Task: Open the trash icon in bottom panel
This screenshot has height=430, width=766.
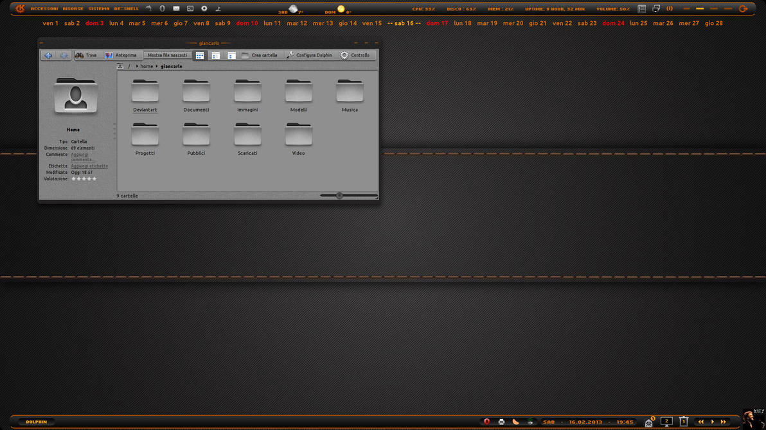Action: [x=684, y=421]
